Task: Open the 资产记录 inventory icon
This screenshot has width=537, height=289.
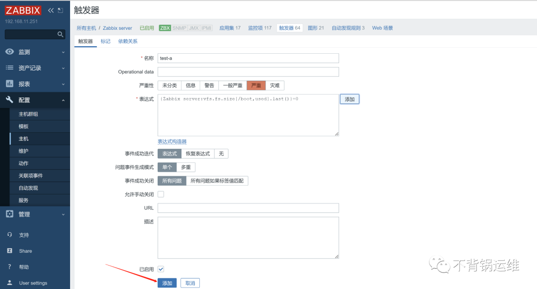Action: (x=11, y=68)
